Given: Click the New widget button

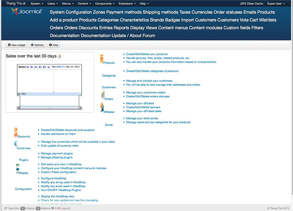Looking at the screenshot, I should point(17,45).
